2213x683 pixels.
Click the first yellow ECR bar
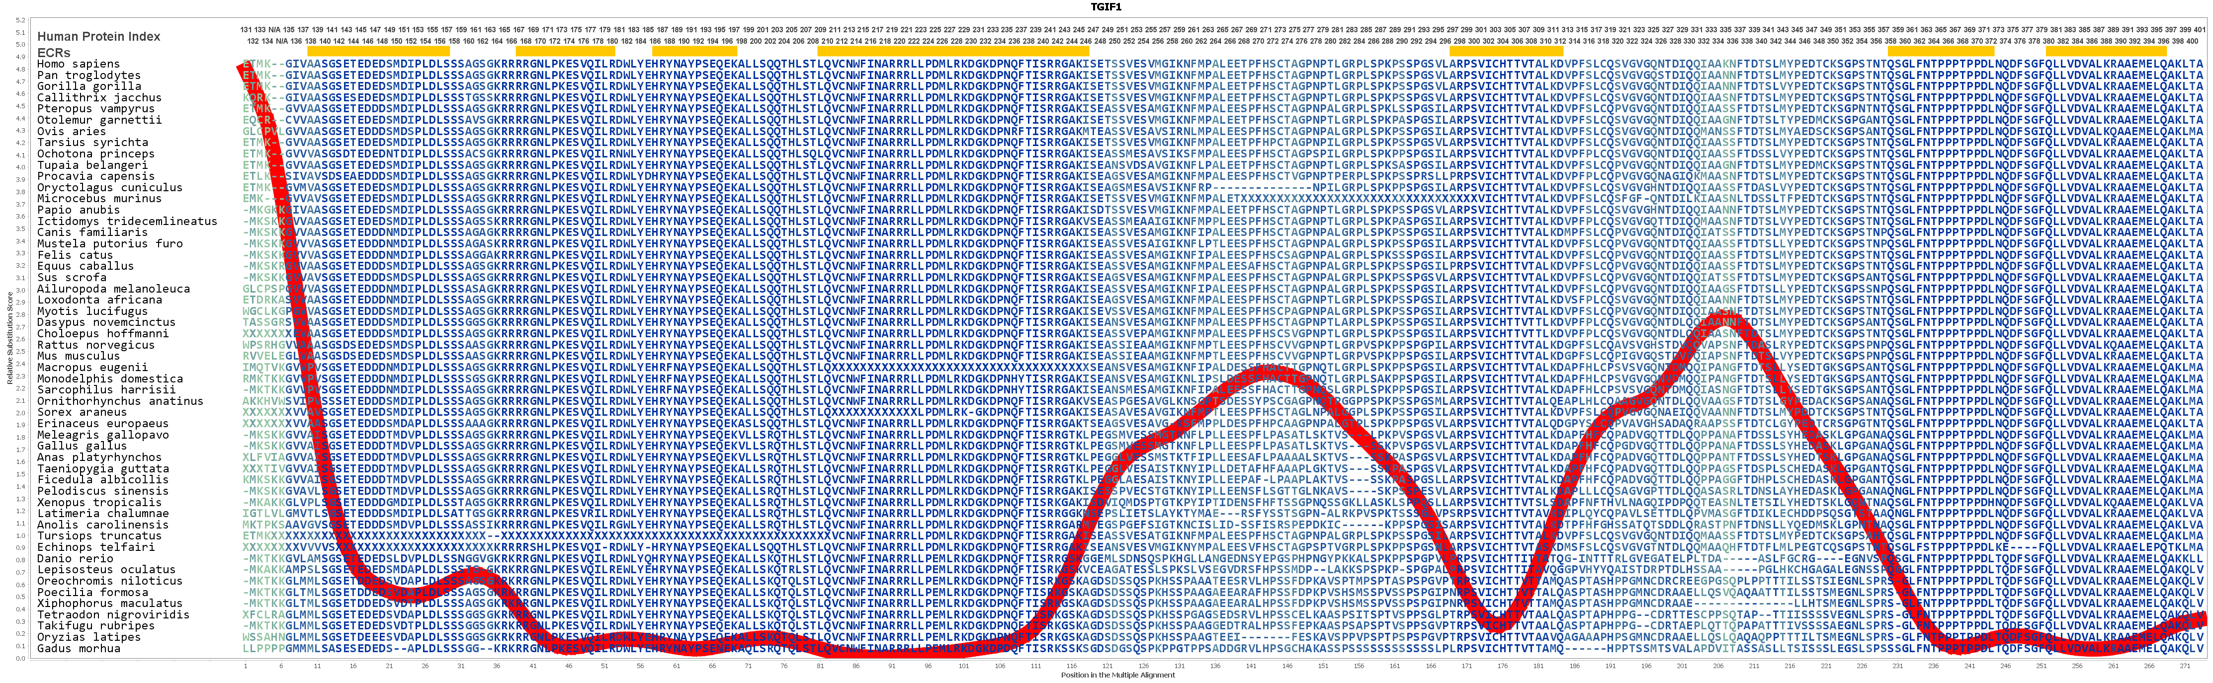pos(378,52)
